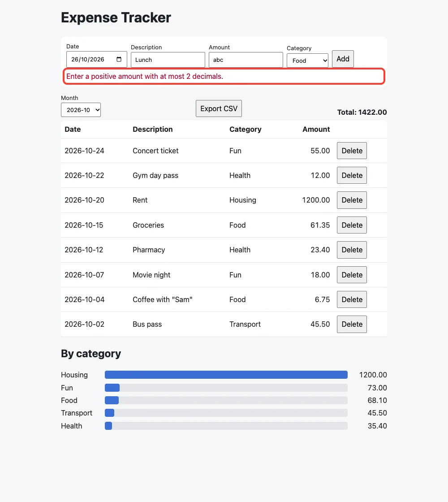Select the 61.35 amount cell
Image resolution: width=448 pixels, height=502 pixels.
[320, 225]
